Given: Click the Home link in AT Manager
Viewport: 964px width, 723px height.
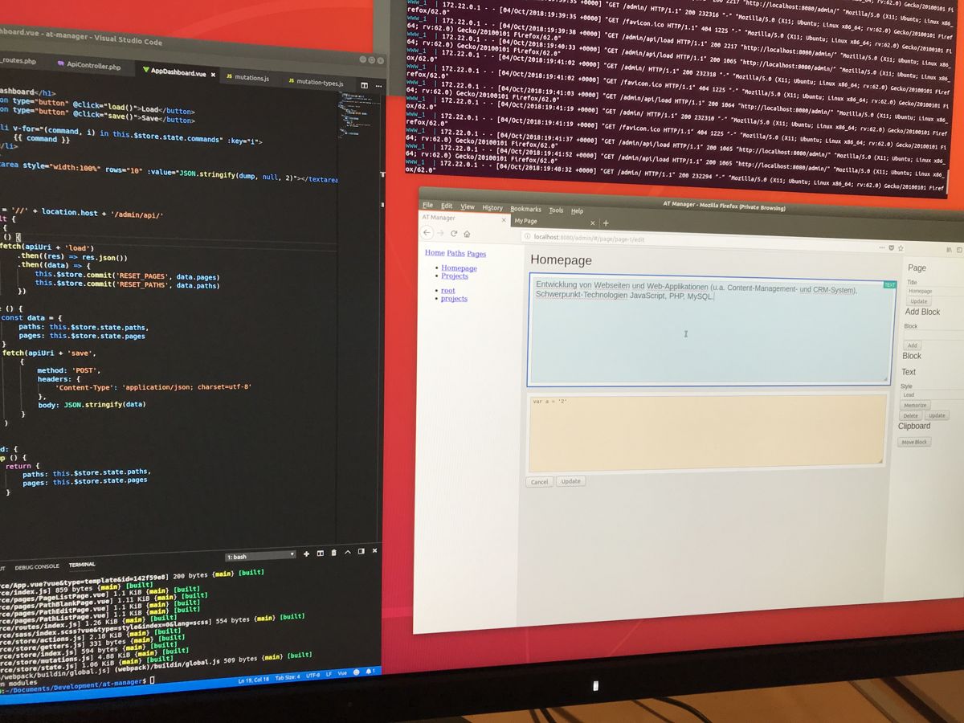Looking at the screenshot, I should (435, 253).
